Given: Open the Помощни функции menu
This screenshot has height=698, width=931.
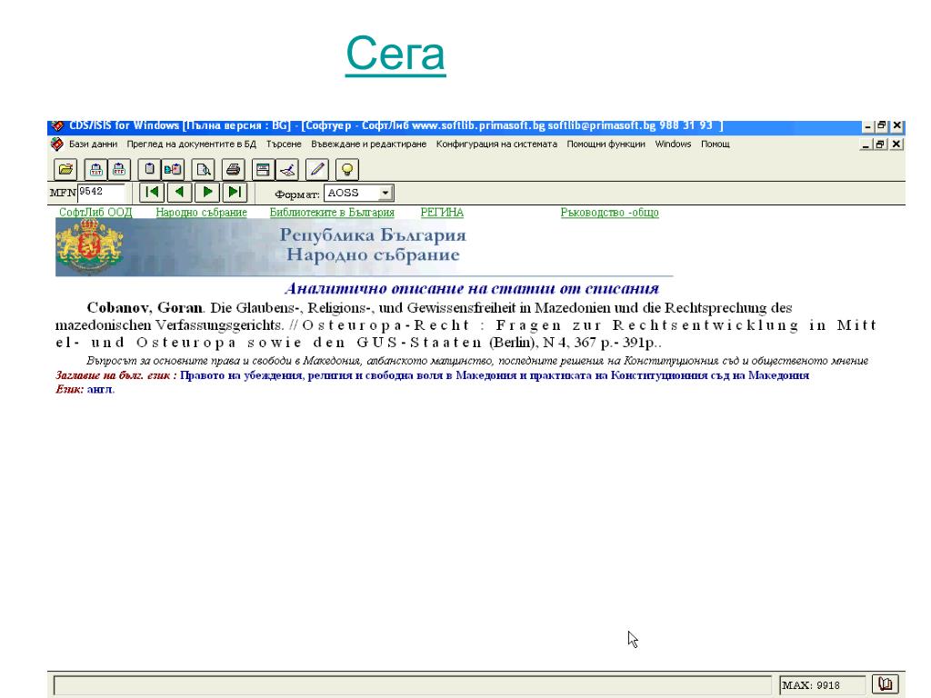Looking at the screenshot, I should 606,145.
